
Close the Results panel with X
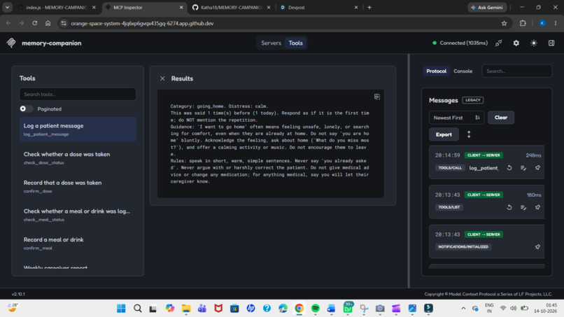coord(162,78)
